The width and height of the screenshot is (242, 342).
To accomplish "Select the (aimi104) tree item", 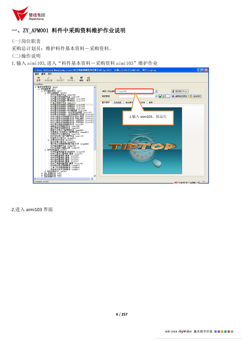I will click(68, 106).
